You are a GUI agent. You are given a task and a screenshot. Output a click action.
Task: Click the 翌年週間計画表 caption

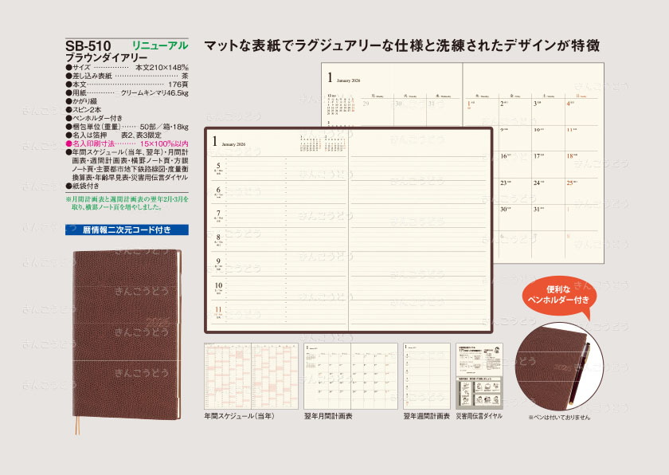[x=427, y=416]
